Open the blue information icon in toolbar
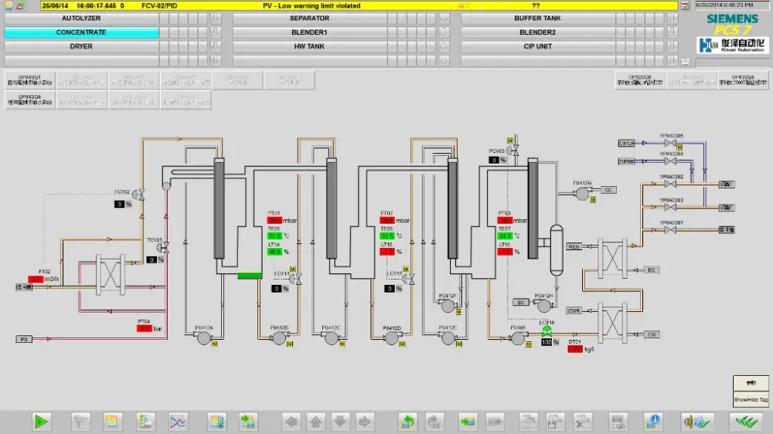 pyautogui.click(x=652, y=422)
